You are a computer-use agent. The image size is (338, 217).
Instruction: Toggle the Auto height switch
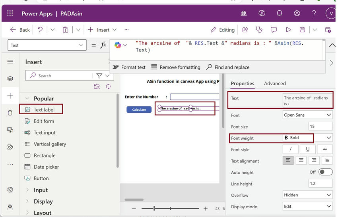point(325,172)
